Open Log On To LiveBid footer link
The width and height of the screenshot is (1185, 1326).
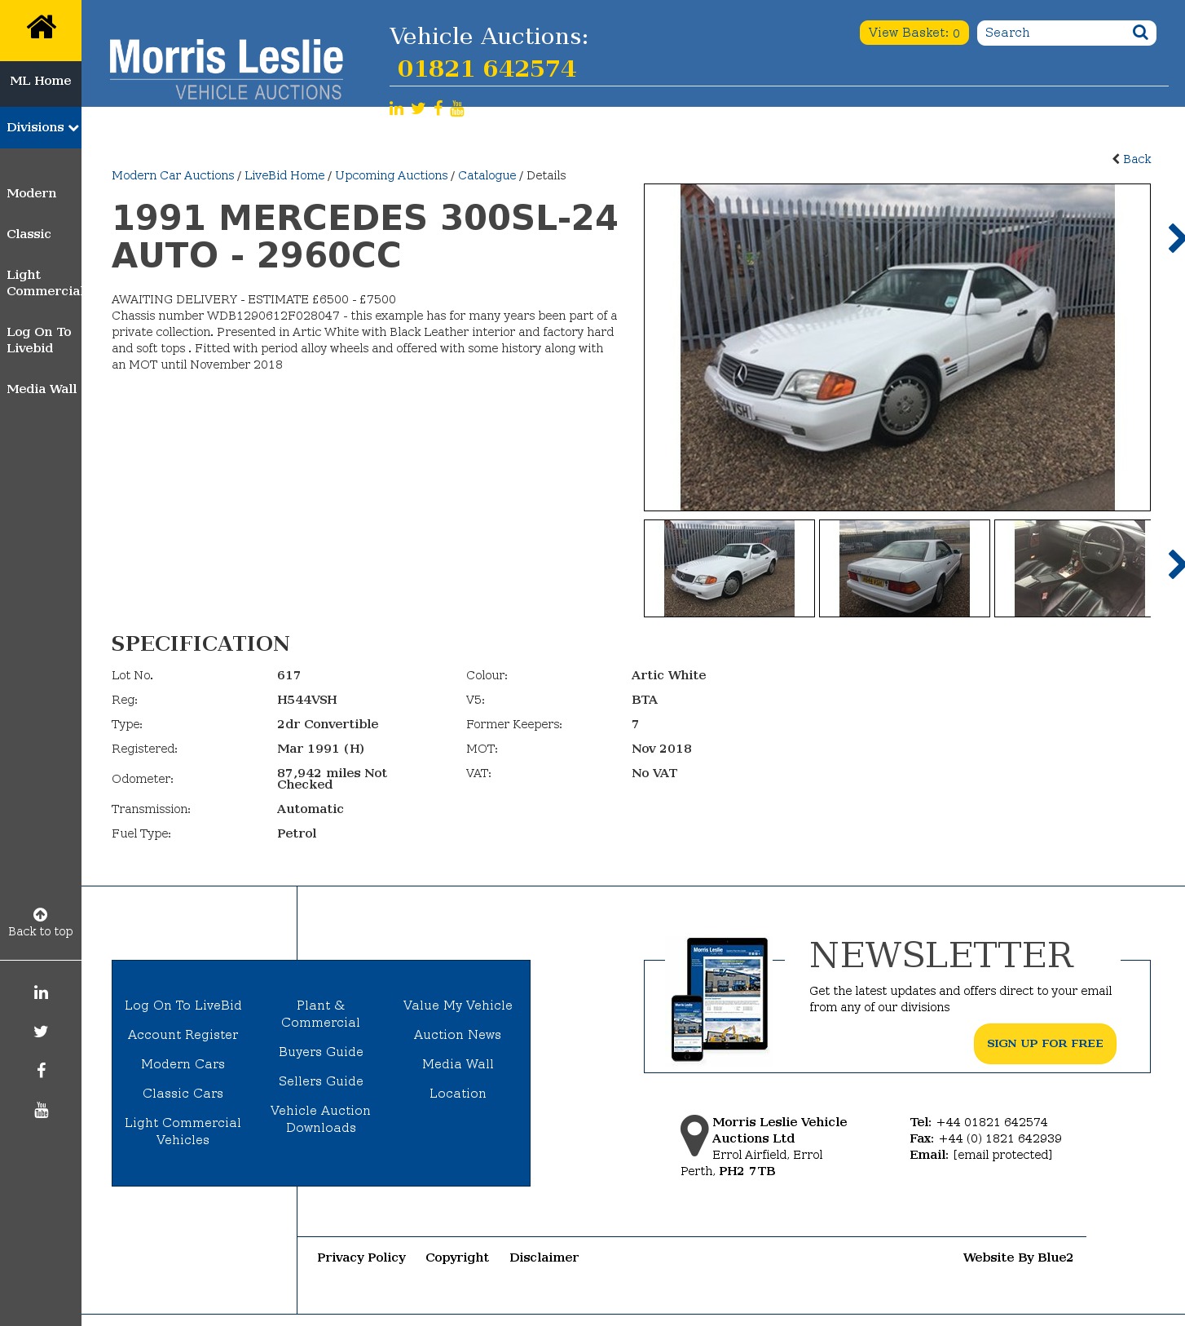pos(183,1006)
